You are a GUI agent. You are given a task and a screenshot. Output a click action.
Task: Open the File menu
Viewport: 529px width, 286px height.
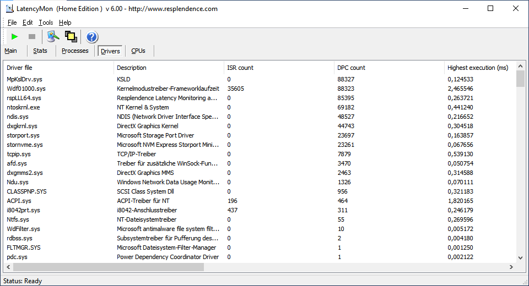pyautogui.click(x=12, y=23)
